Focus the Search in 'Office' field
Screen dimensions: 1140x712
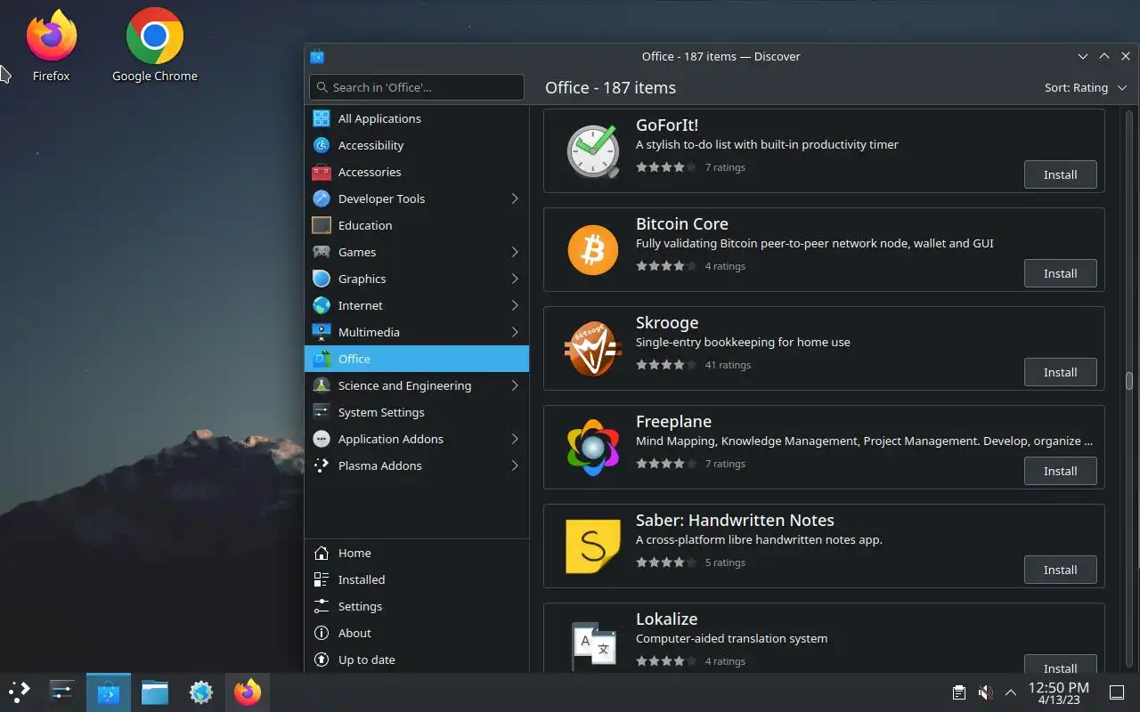tap(417, 87)
